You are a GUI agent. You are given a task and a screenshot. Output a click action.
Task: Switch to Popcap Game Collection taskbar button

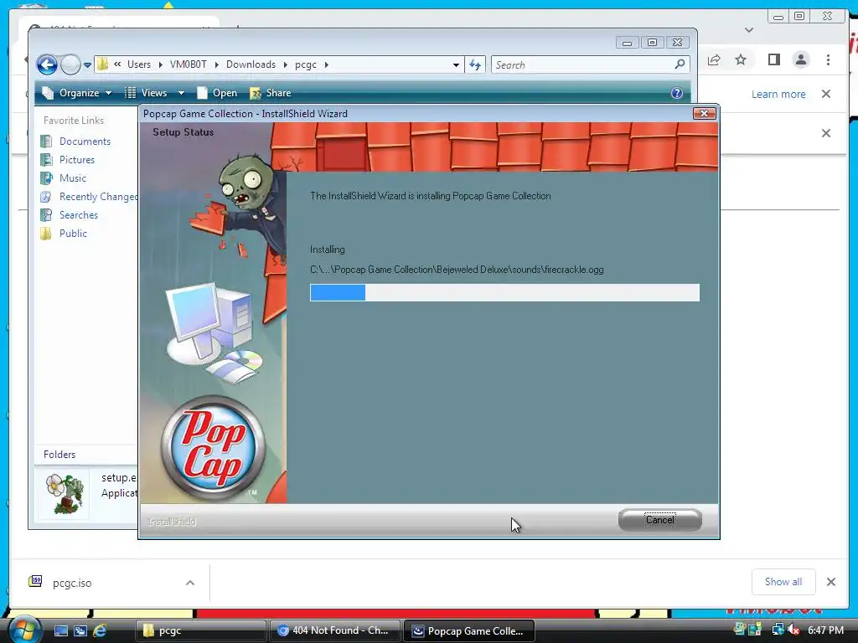click(x=469, y=630)
